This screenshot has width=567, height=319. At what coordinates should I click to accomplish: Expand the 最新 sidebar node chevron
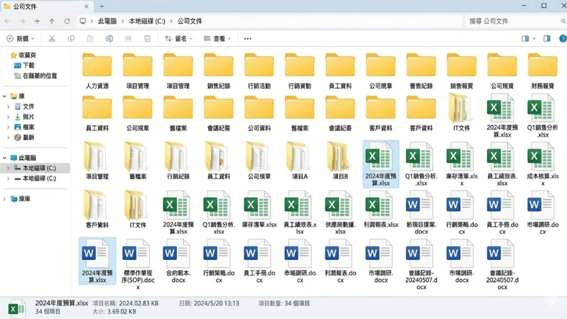pos(8,137)
